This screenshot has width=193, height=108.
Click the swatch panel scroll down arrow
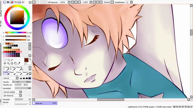pyautogui.click(x=30, y=55)
